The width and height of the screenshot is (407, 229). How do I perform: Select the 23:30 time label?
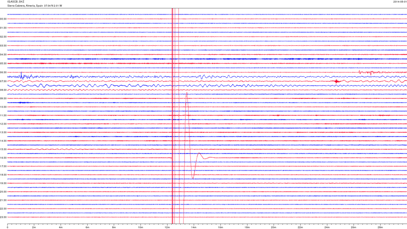(3, 217)
